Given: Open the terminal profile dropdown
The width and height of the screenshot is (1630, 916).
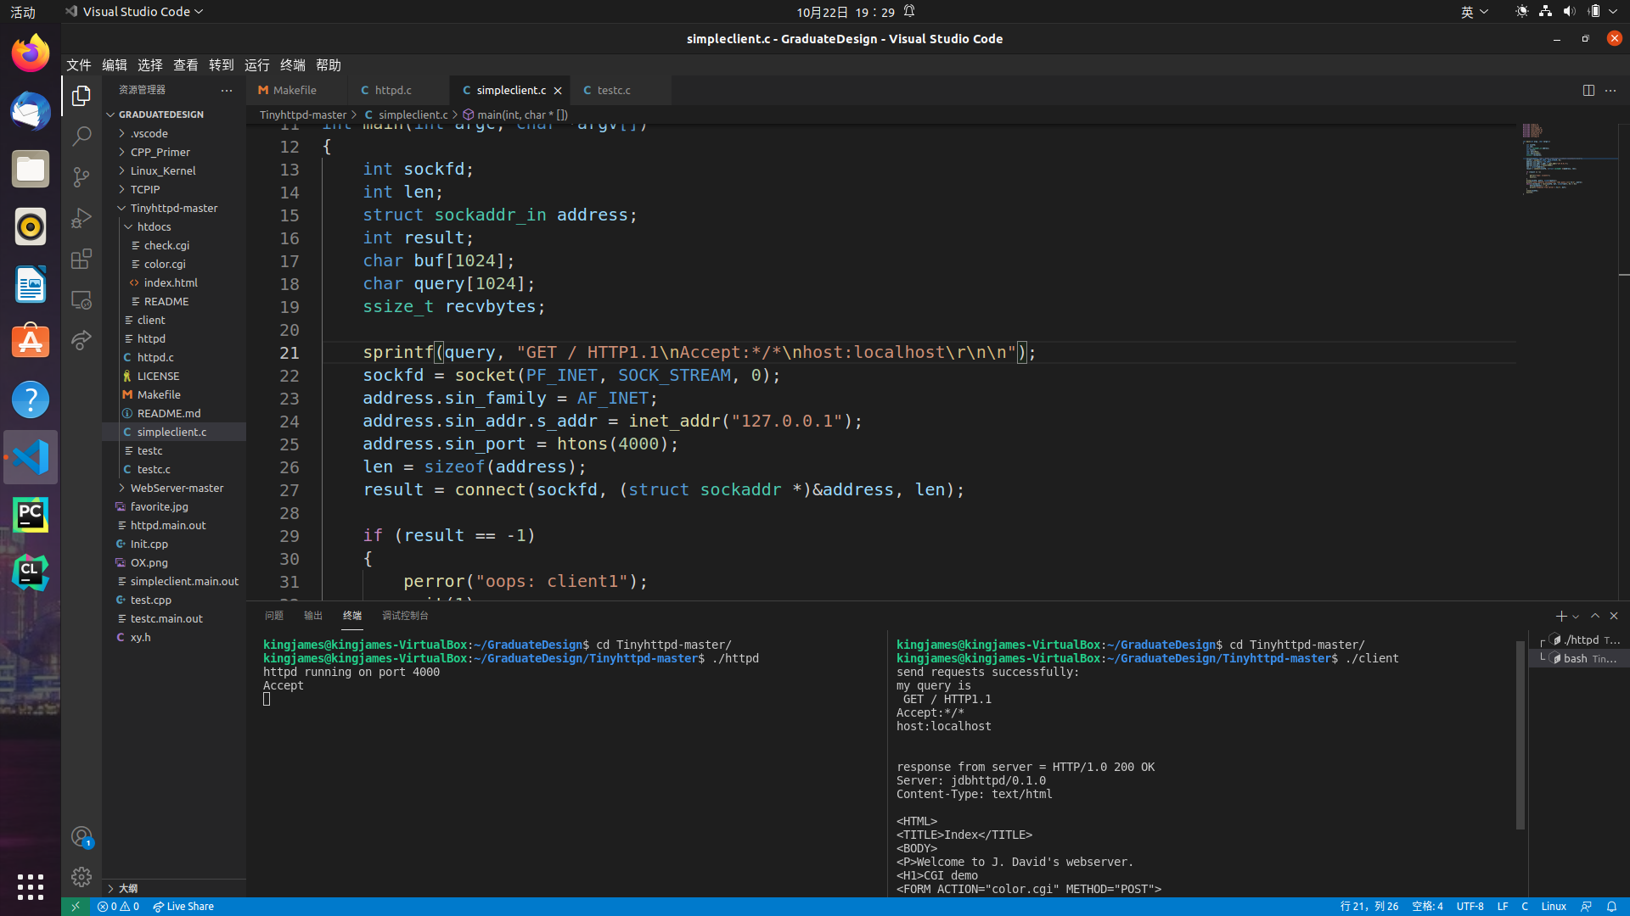Looking at the screenshot, I should click(x=1576, y=616).
